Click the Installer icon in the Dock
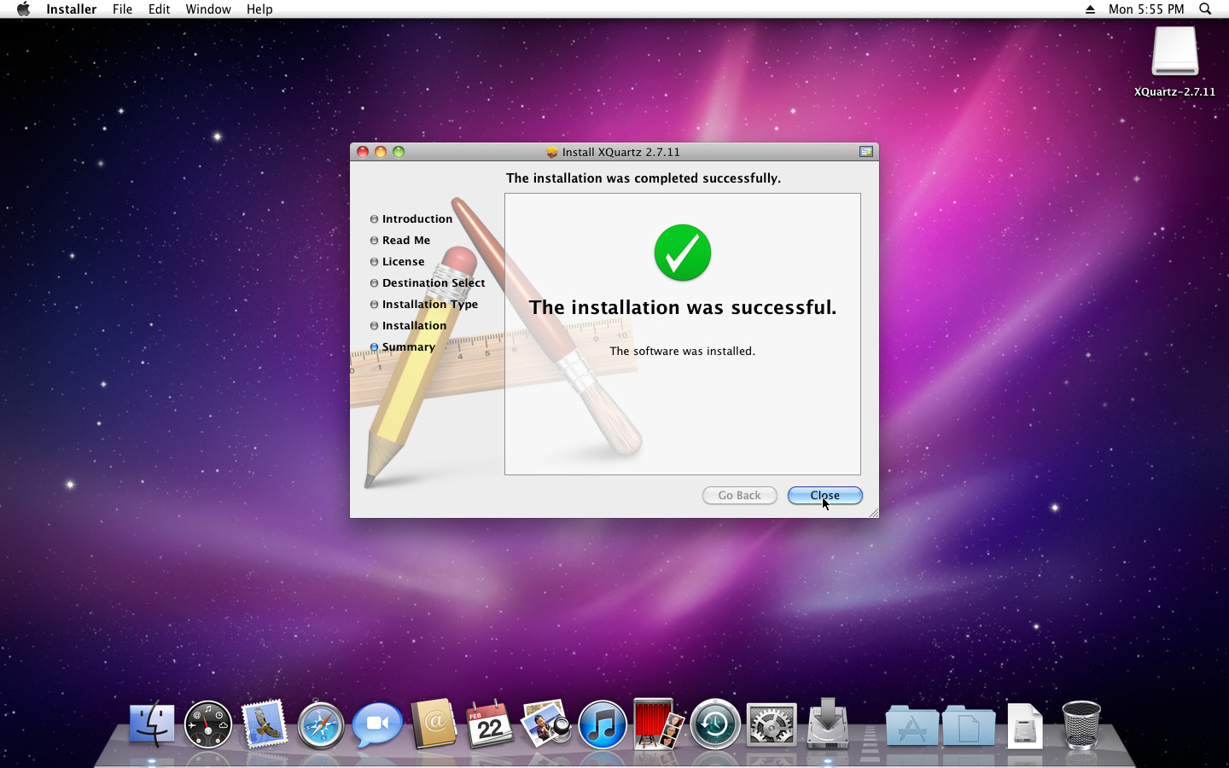This screenshot has width=1229, height=768. (x=828, y=724)
